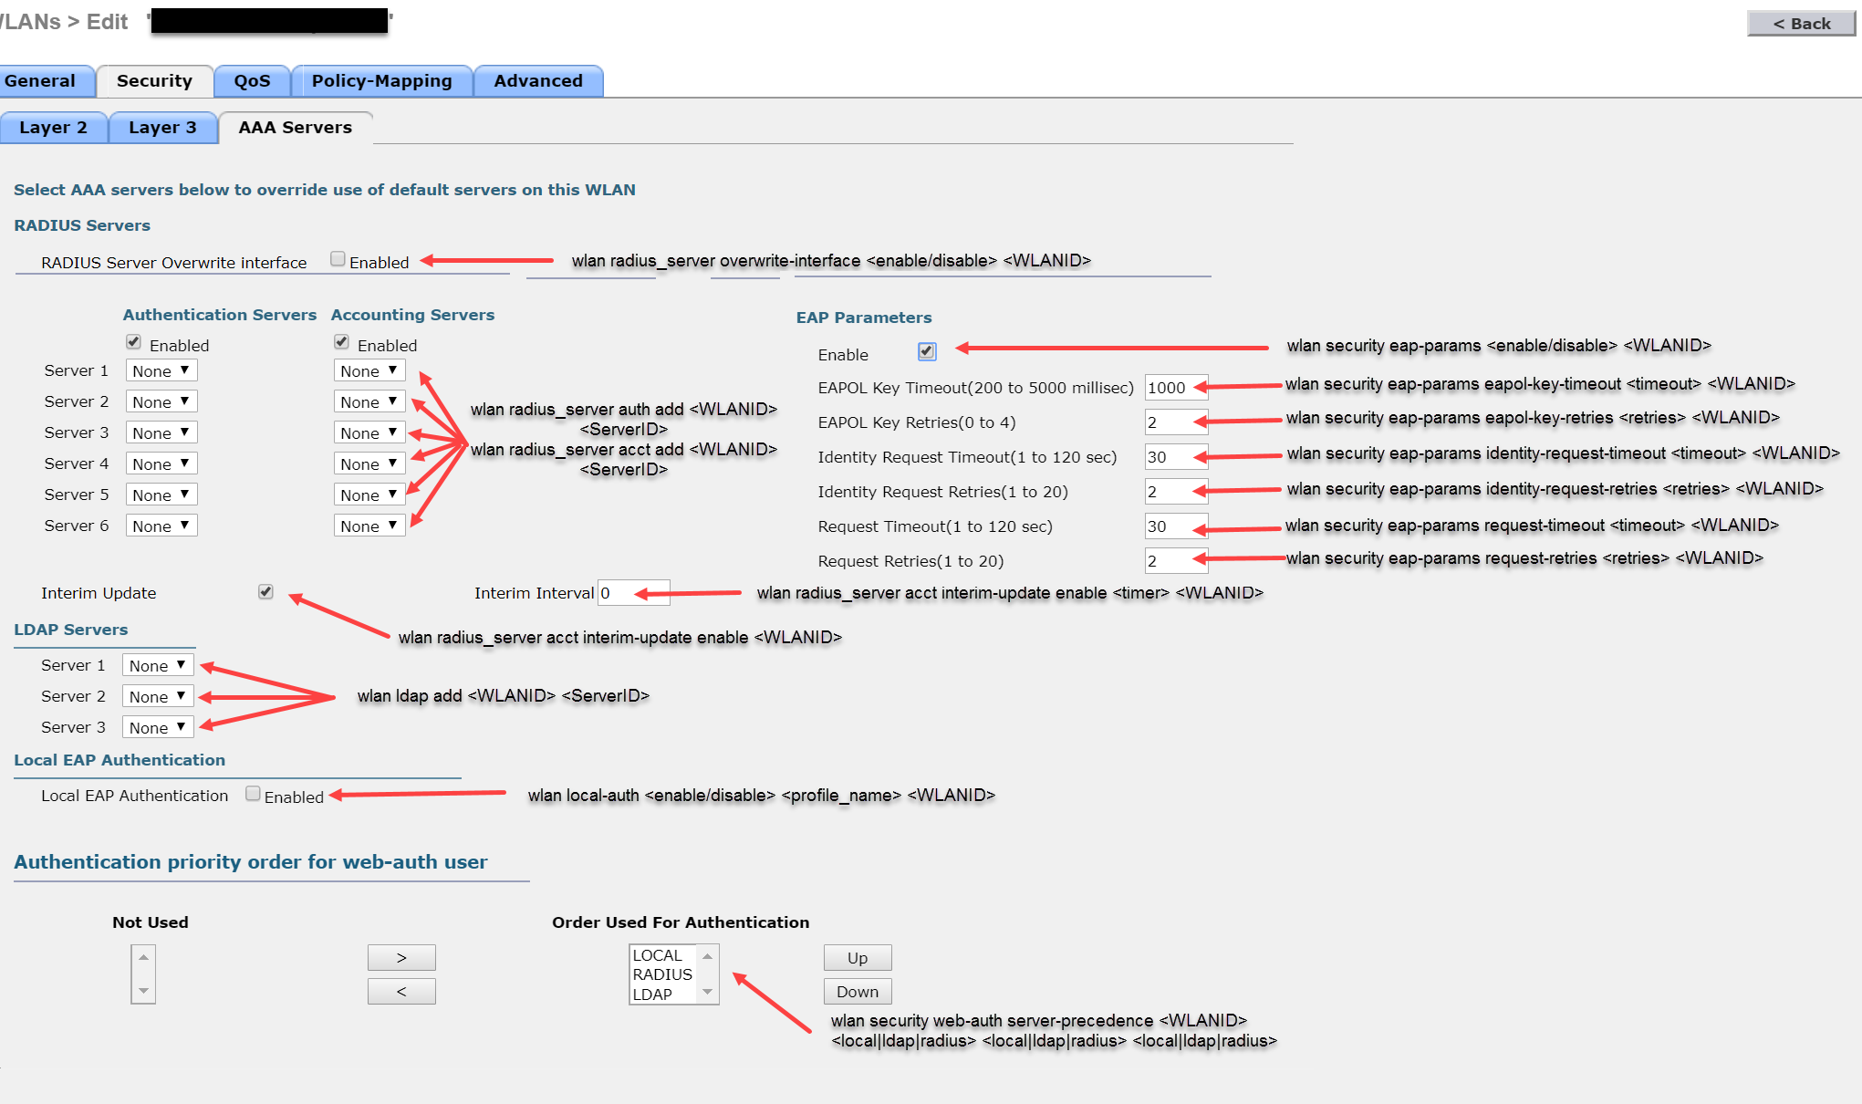Open the Layer 2 security sub-tab
Screen dimensions: 1862x1104
click(53, 128)
